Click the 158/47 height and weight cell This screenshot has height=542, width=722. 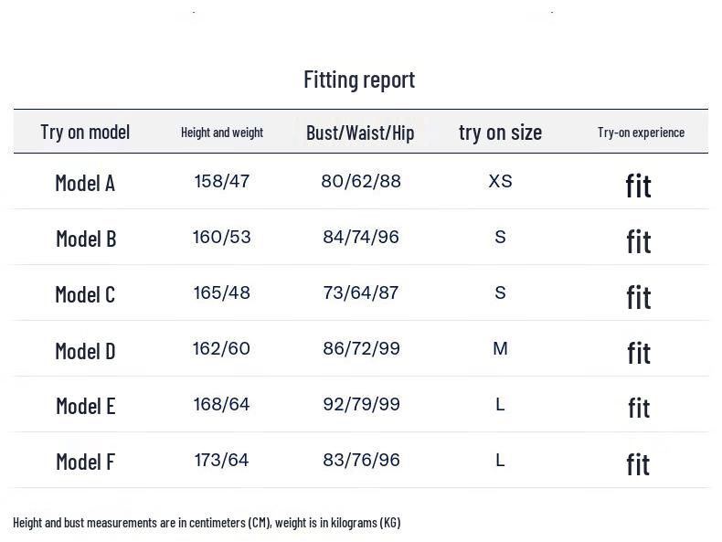(222, 181)
